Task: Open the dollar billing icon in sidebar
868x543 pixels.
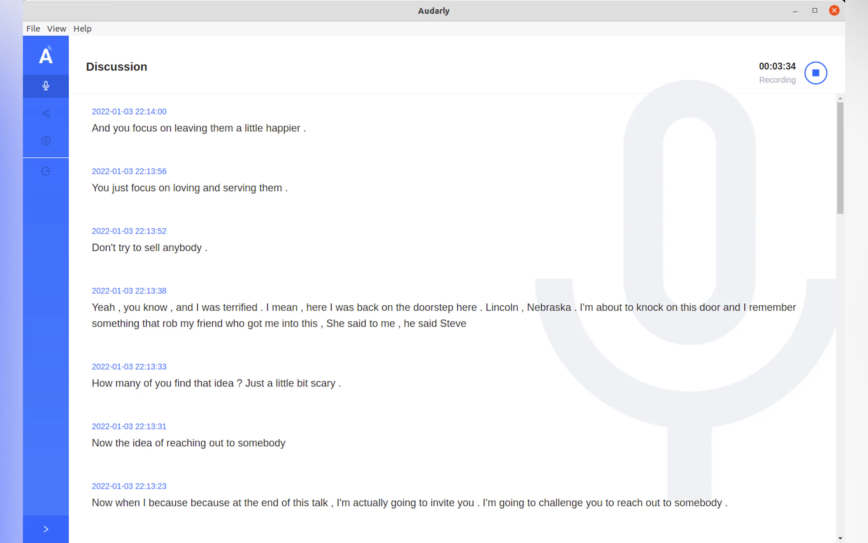Action: point(45,141)
